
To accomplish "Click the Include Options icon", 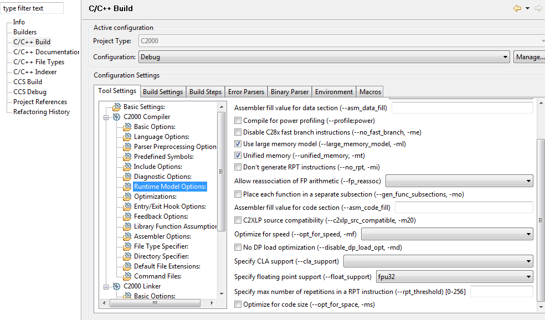I will tap(127, 167).
